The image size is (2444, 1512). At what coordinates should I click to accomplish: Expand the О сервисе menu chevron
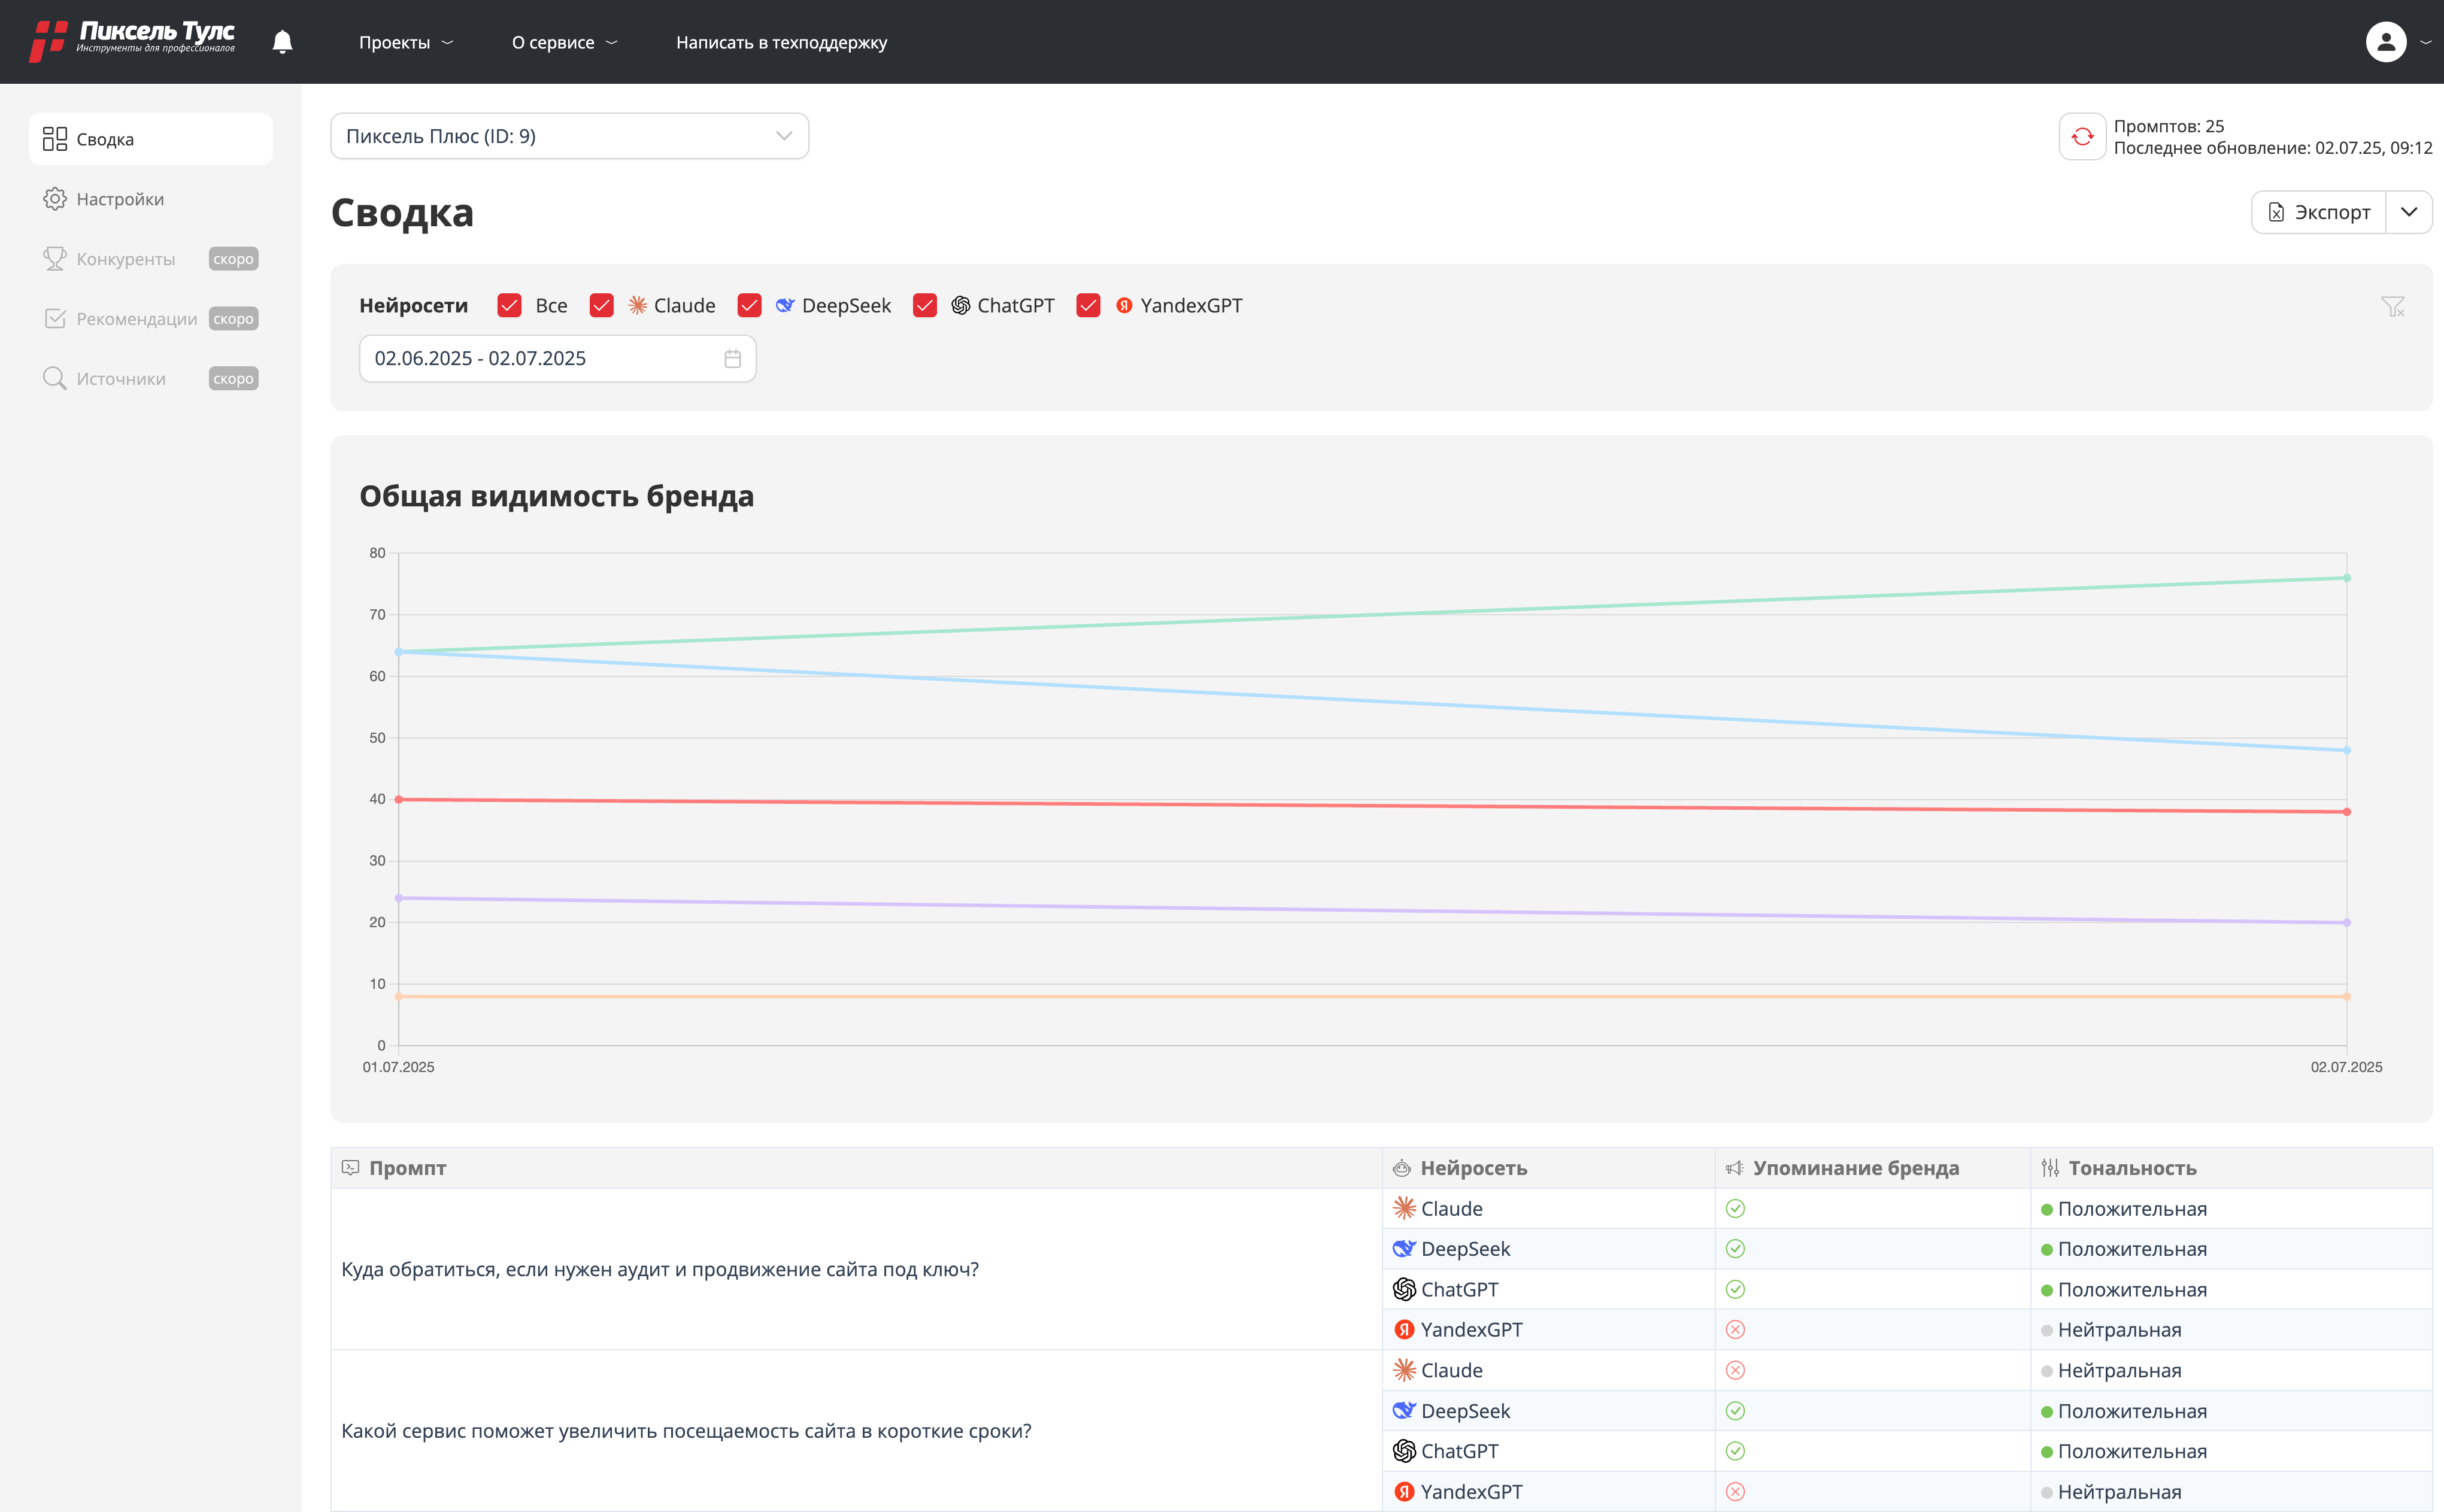coord(612,43)
